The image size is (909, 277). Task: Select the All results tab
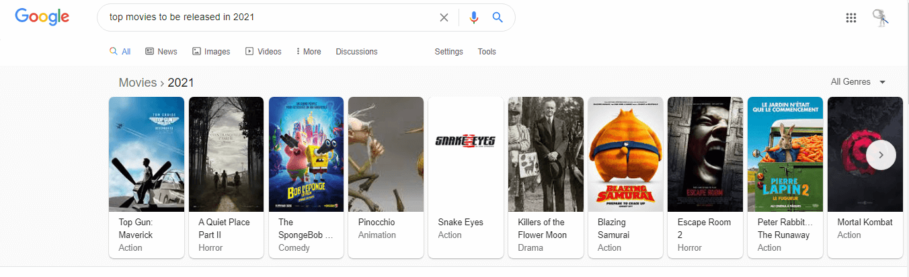click(x=120, y=52)
